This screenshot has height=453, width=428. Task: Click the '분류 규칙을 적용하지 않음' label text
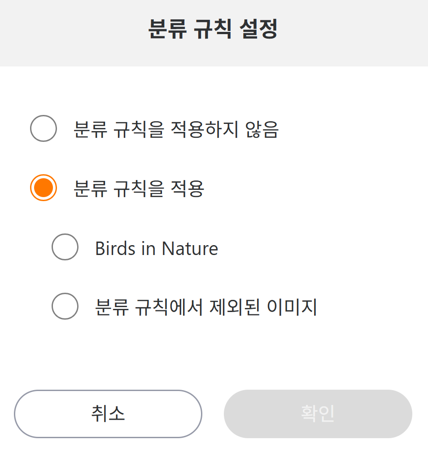[x=176, y=130]
